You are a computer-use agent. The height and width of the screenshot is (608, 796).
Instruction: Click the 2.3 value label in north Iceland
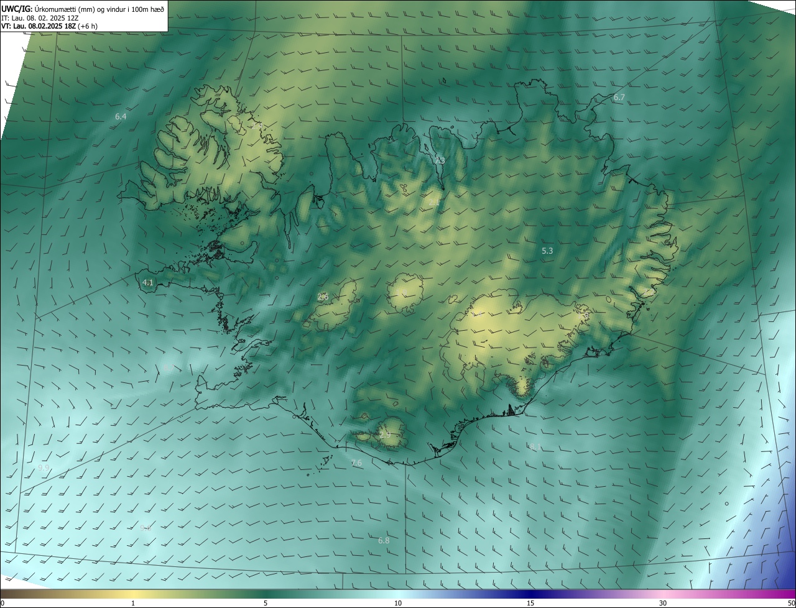[440, 160]
